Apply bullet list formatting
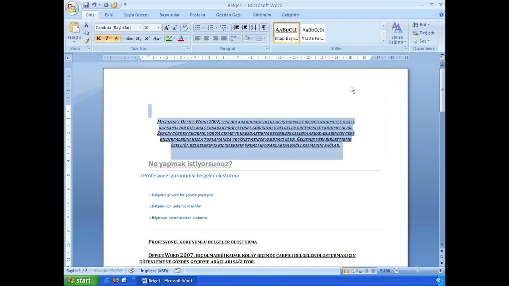Screen dimensions: 509x286 click(x=197, y=27)
